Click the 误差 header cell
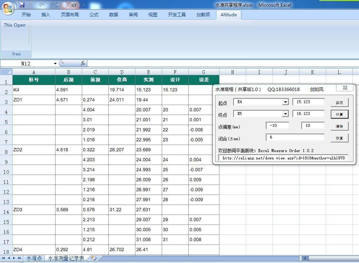The height and width of the screenshot is (263, 359). (204, 80)
